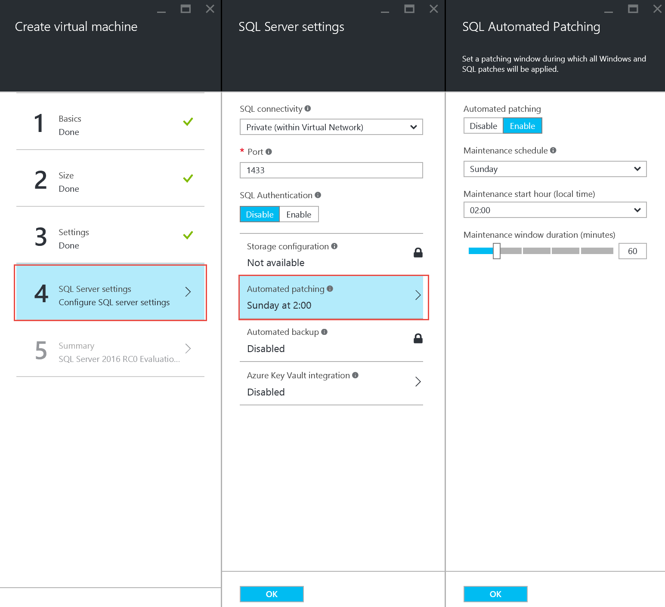Go to step 1 Basics
The image size is (665, 607).
point(110,122)
